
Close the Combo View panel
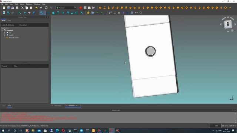47,17
